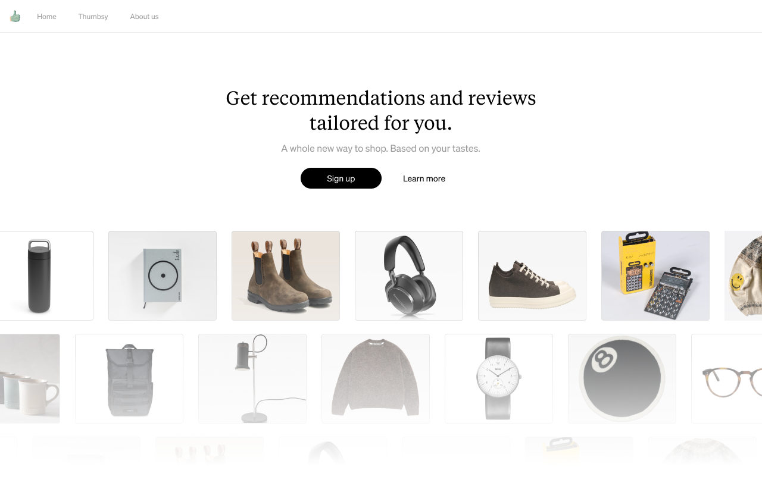
Task: Open the Home nav item
Action: point(46,17)
